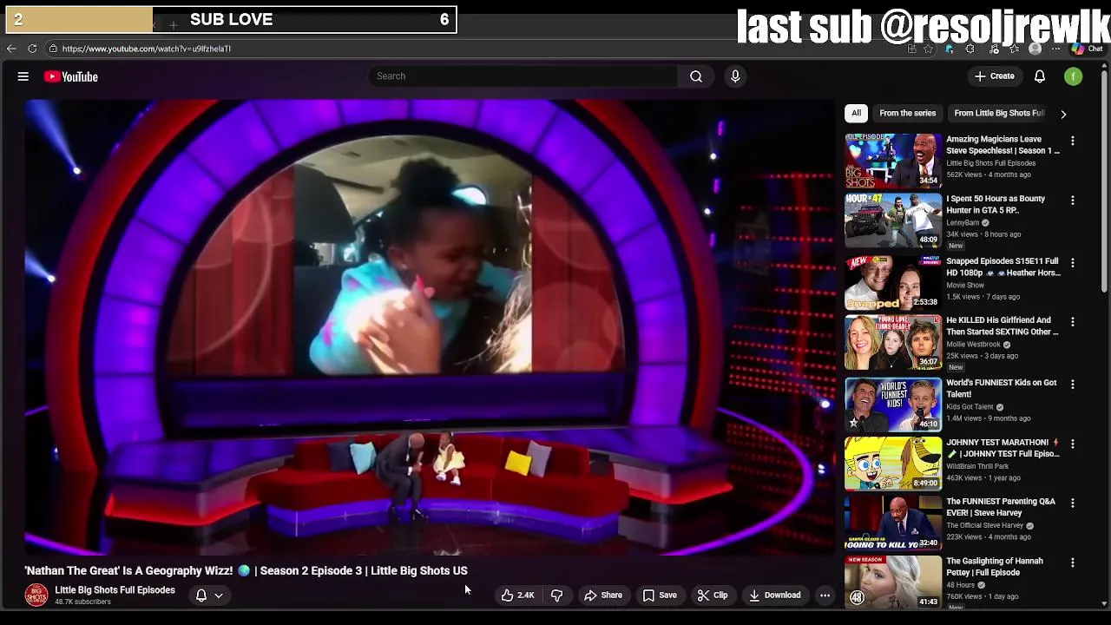
Task: Open GTA 5 RP Bounty Hunter thumbnail
Action: [x=893, y=220]
